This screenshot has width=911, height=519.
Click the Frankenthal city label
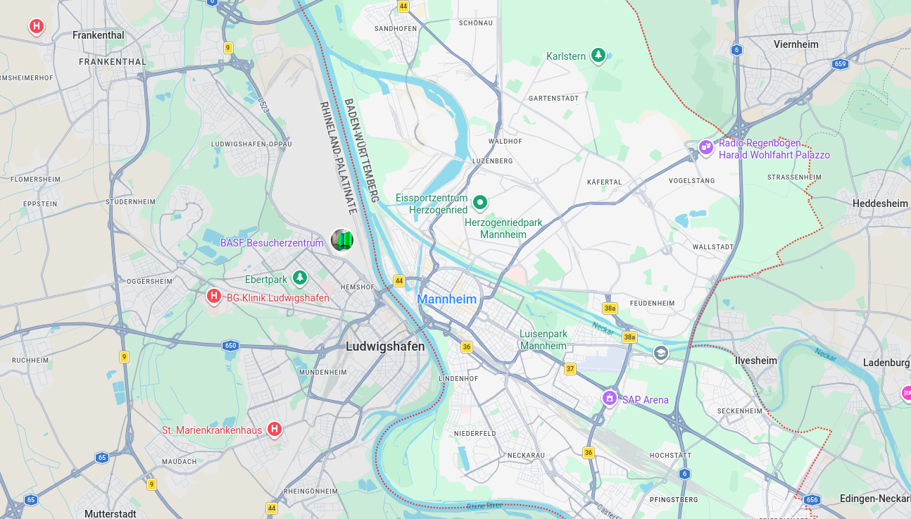98,35
